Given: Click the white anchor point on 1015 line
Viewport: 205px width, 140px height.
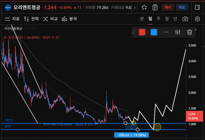Looking at the screenshot, I should [125, 123].
